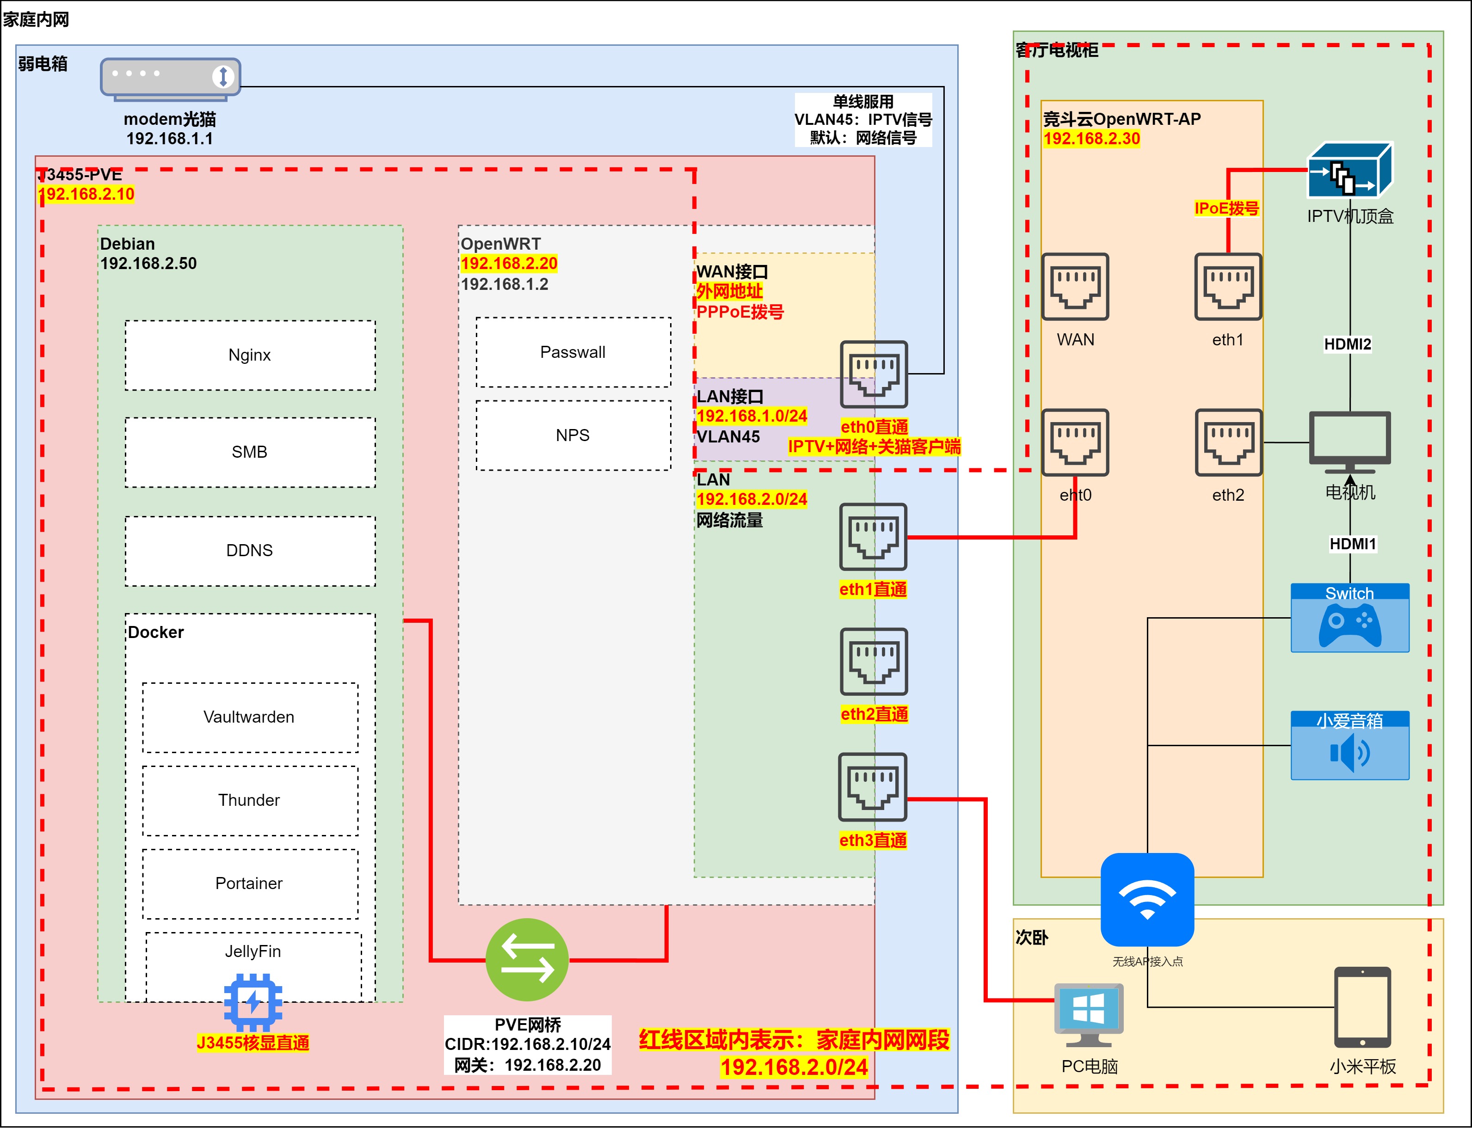Click the modem光猫 router icon
This screenshot has height=1129, width=1472.
click(170, 79)
